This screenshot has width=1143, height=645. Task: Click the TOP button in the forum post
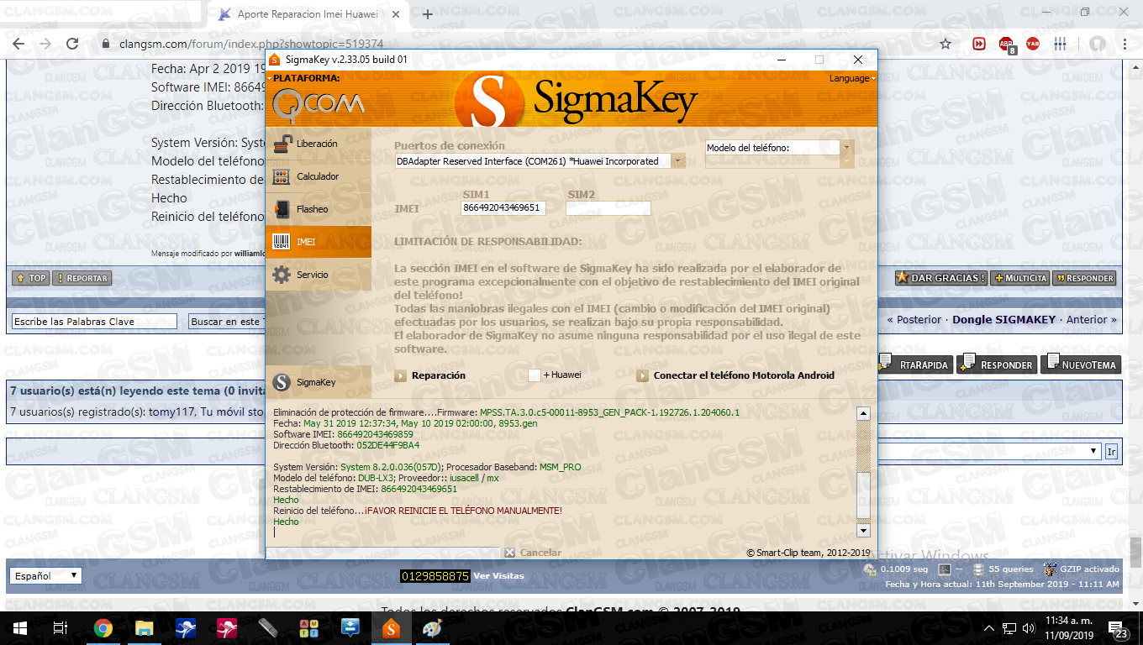[x=30, y=278]
